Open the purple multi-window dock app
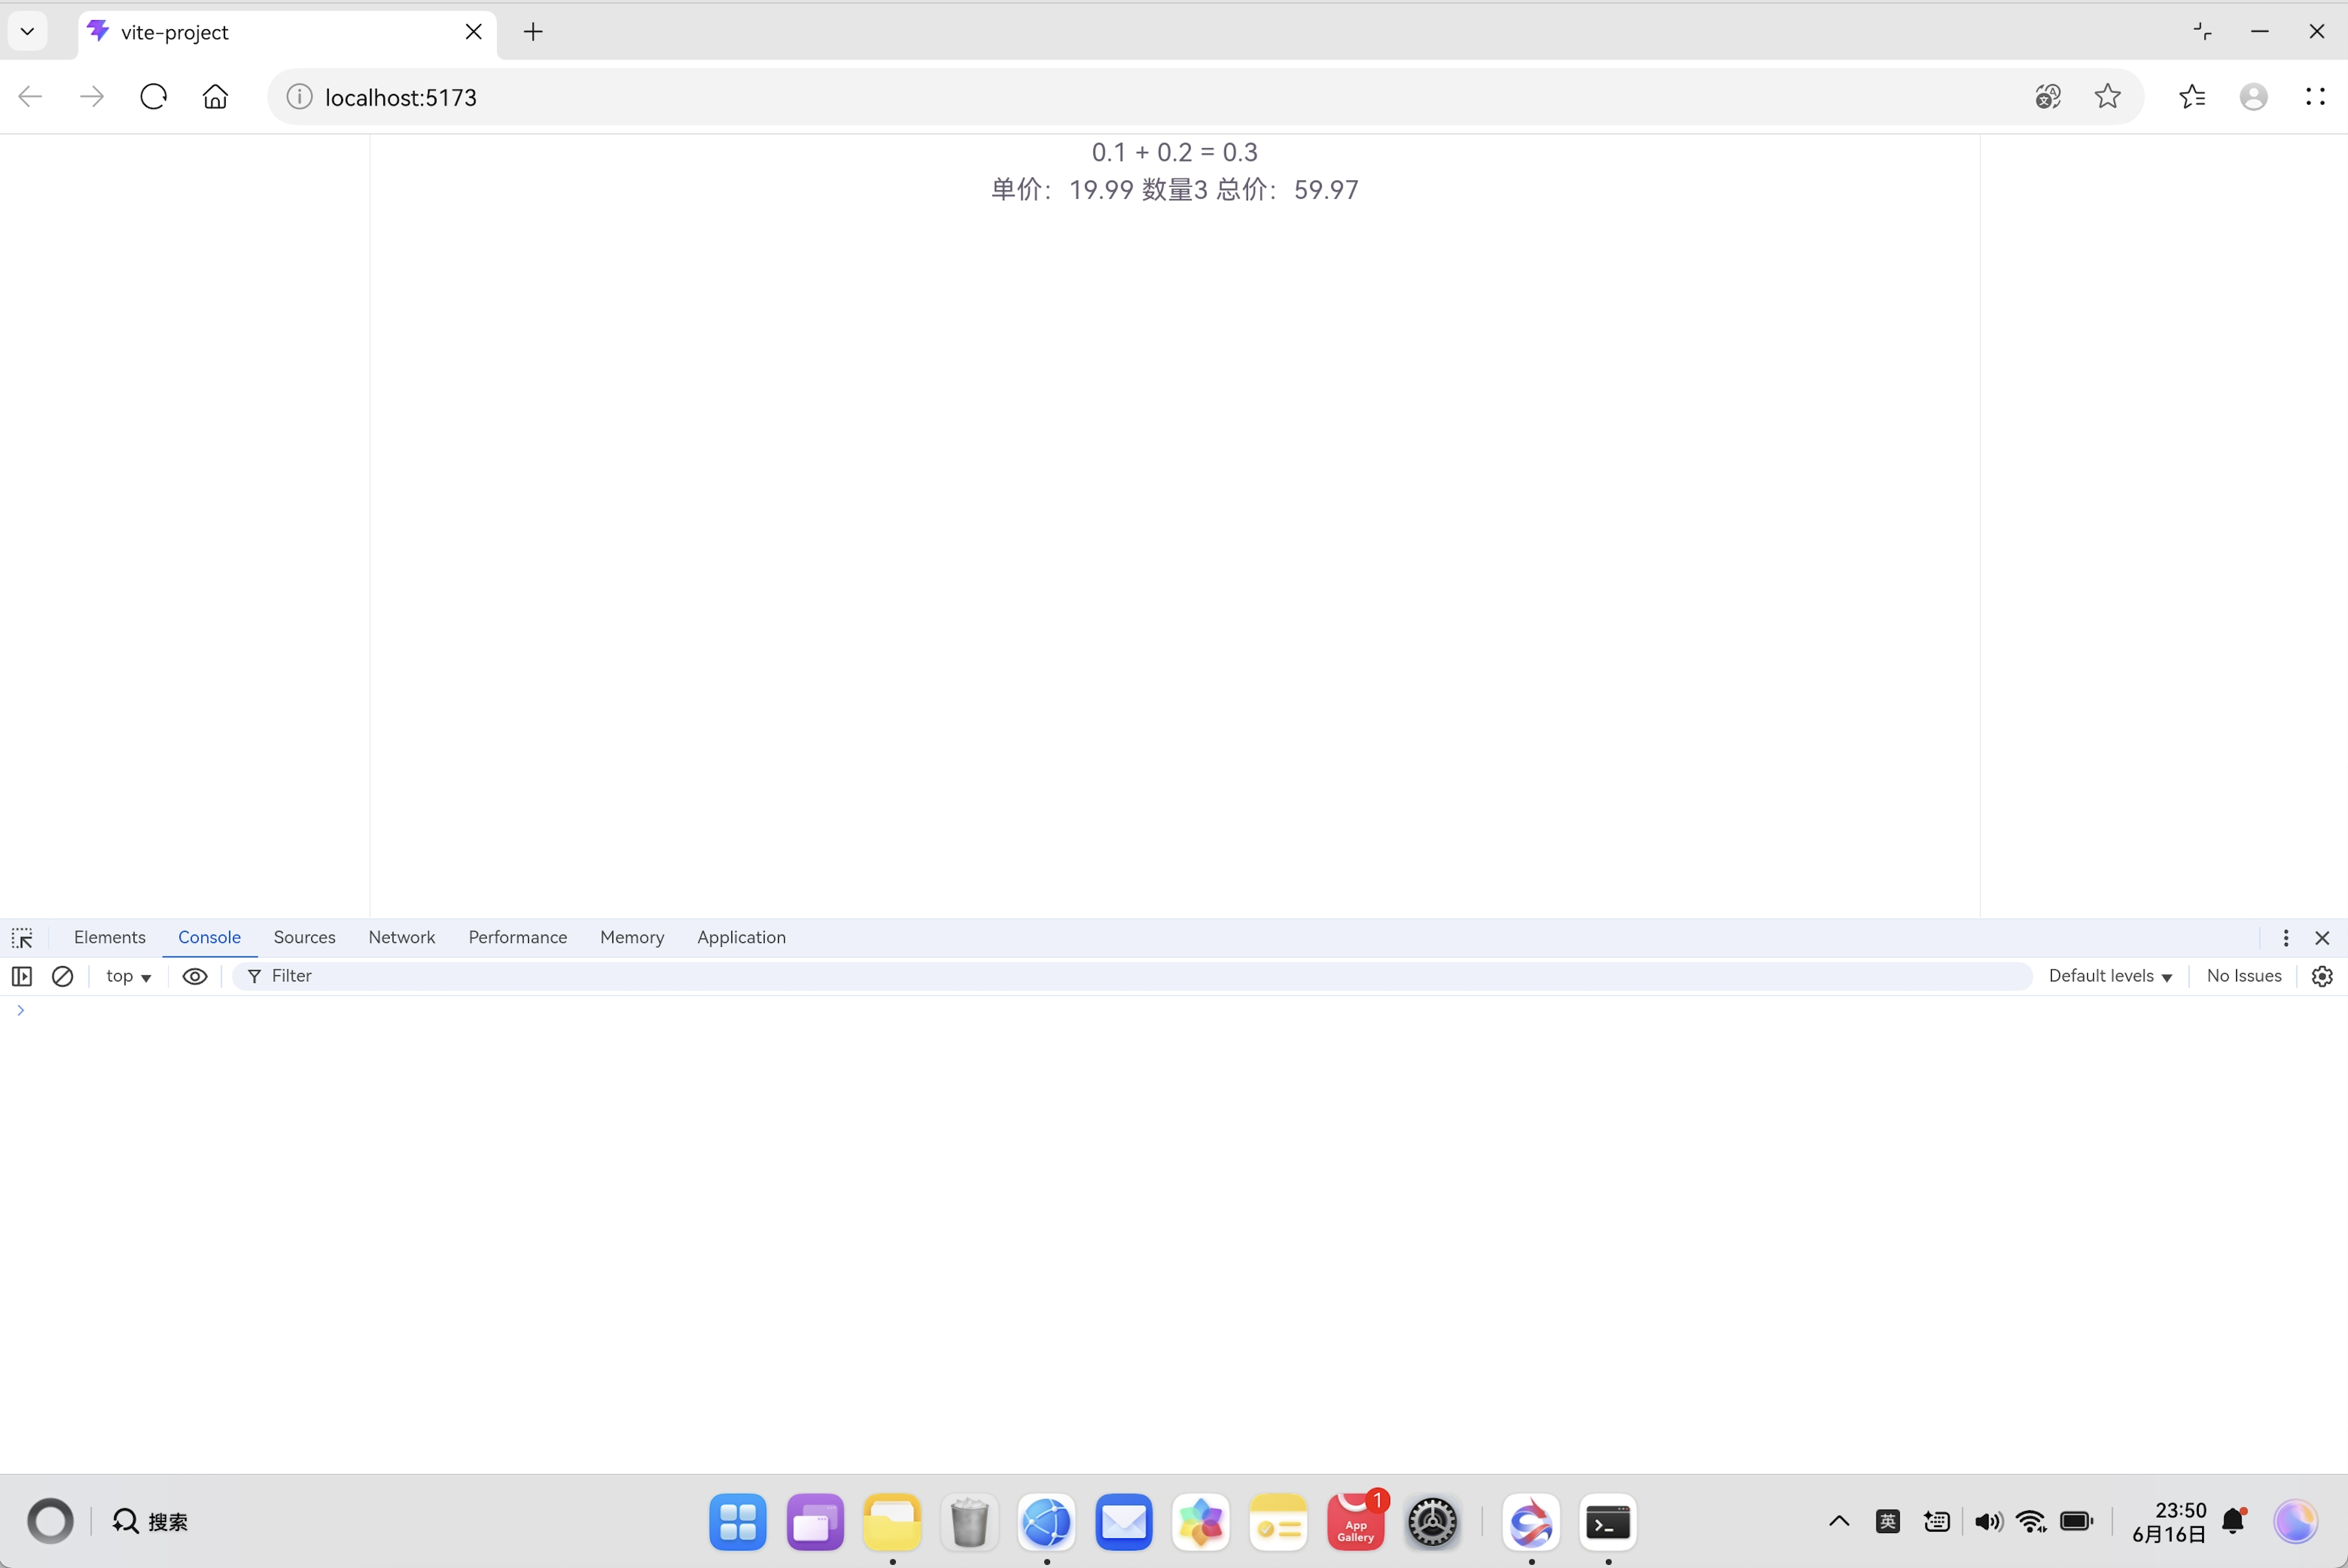 815,1522
